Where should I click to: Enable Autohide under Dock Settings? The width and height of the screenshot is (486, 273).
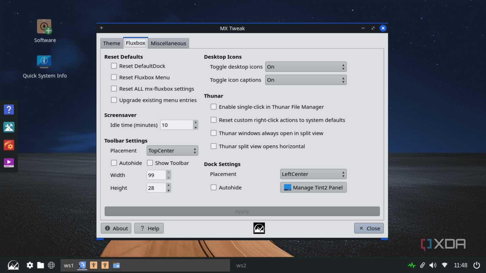[214, 187]
